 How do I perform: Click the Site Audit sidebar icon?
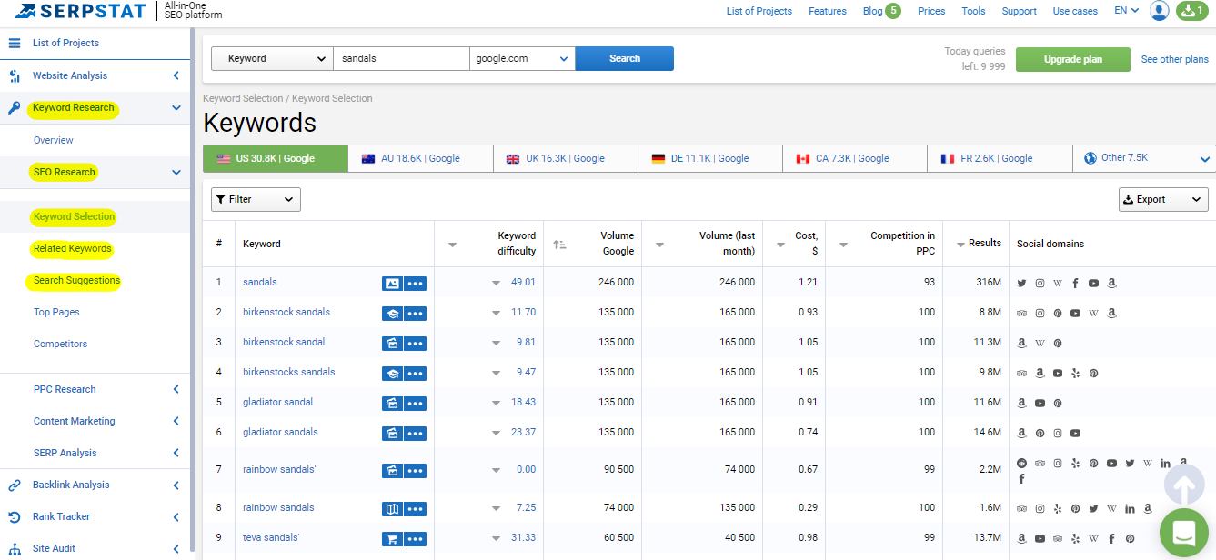(x=15, y=548)
